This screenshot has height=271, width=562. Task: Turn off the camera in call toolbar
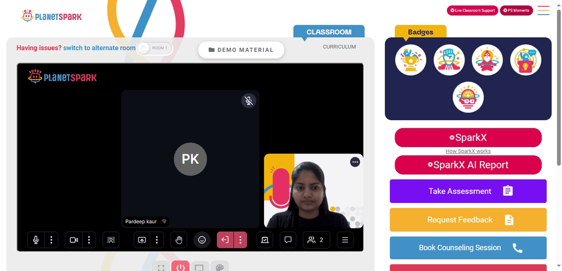tap(74, 240)
